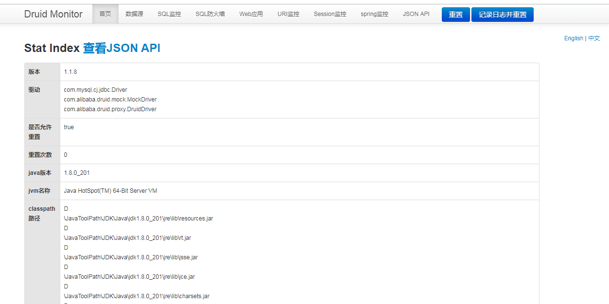The height and width of the screenshot is (304, 609).
Task: Switch to SQL监控 tab
Action: [x=169, y=14]
